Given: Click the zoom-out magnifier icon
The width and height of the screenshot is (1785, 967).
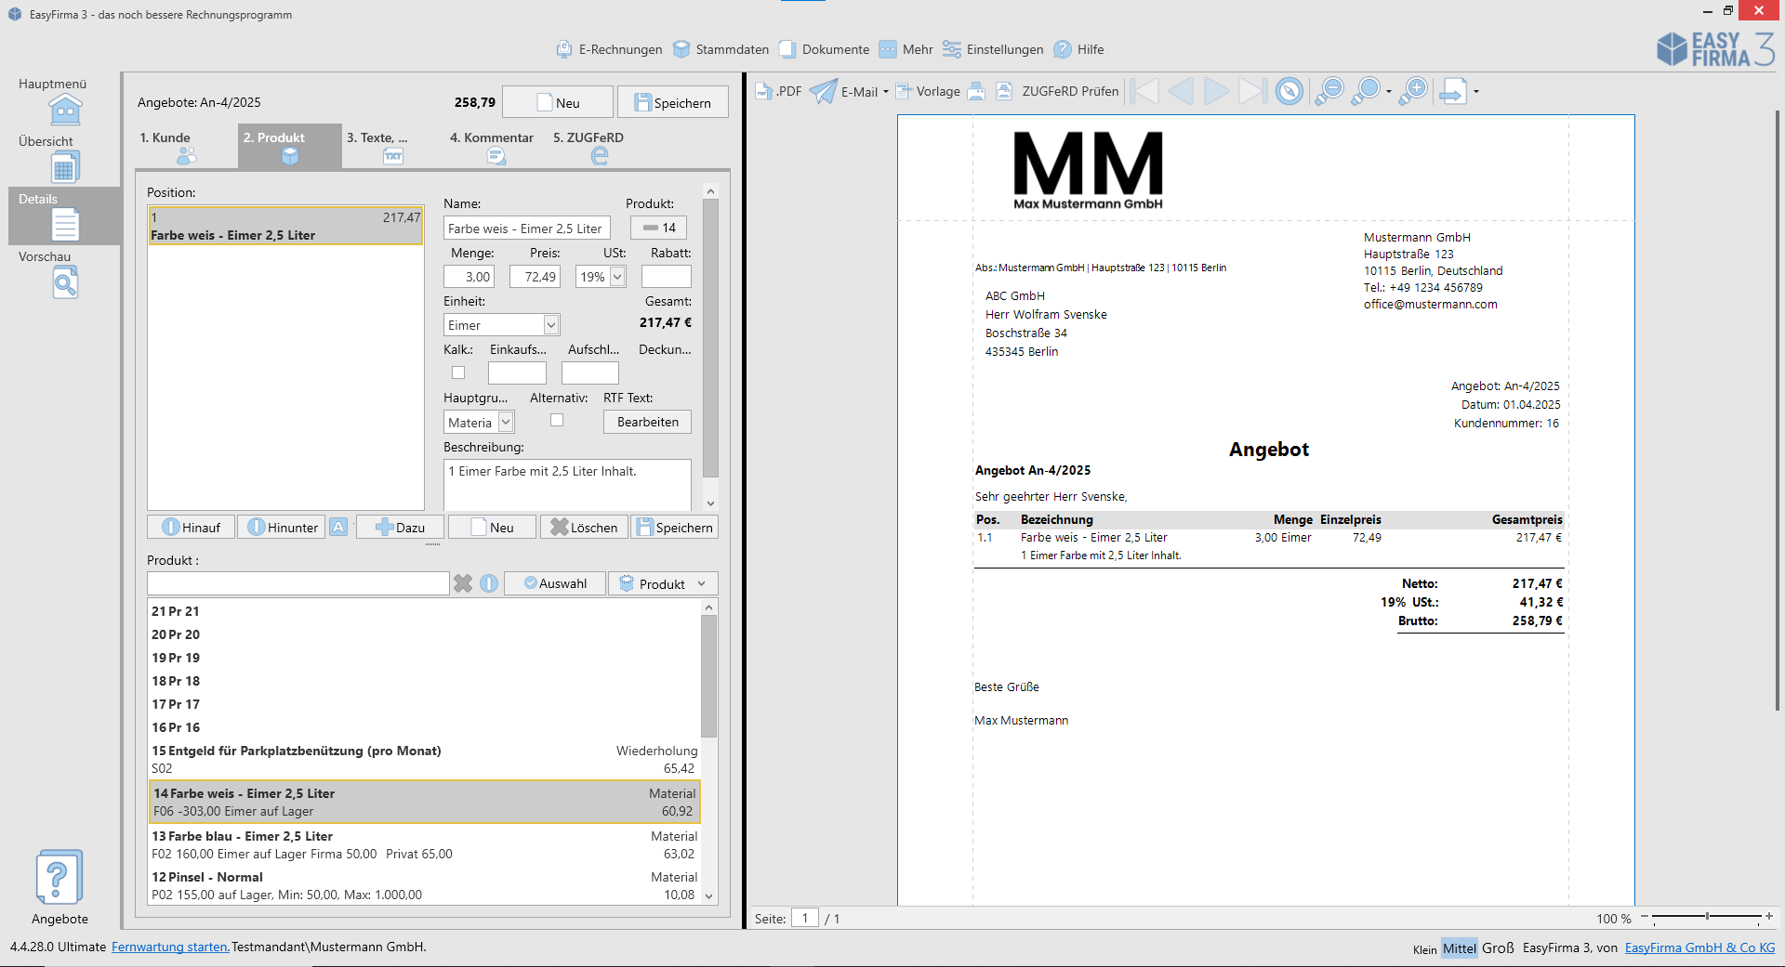Looking at the screenshot, I should click(x=1329, y=91).
